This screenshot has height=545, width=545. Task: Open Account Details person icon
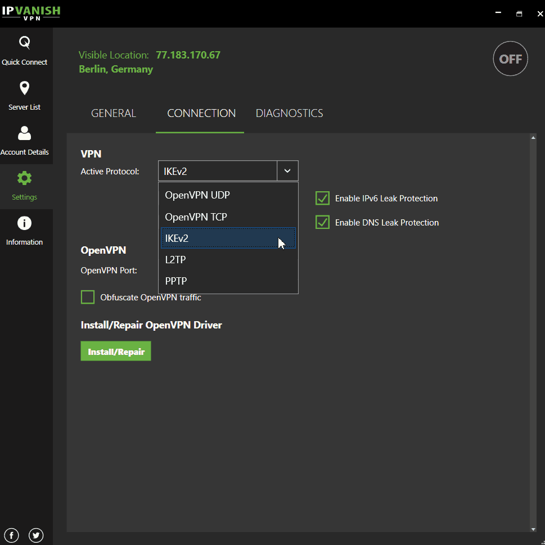[x=24, y=133]
